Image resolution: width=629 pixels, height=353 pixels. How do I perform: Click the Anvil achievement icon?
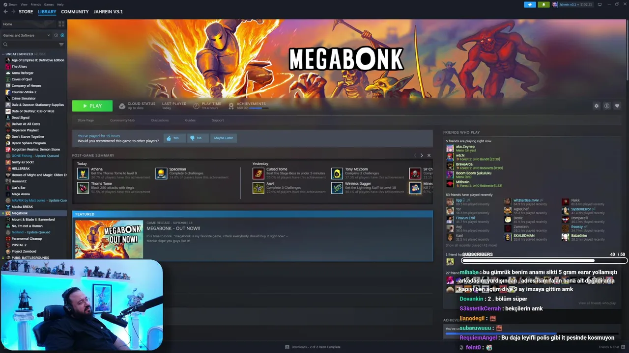pyautogui.click(x=258, y=188)
